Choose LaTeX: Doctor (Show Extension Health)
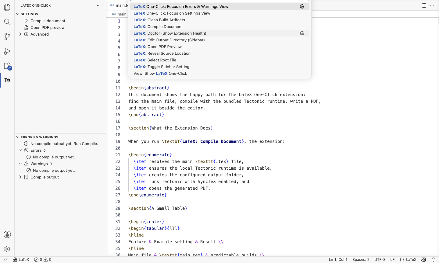The width and height of the screenshot is (439, 263). pyautogui.click(x=220, y=33)
